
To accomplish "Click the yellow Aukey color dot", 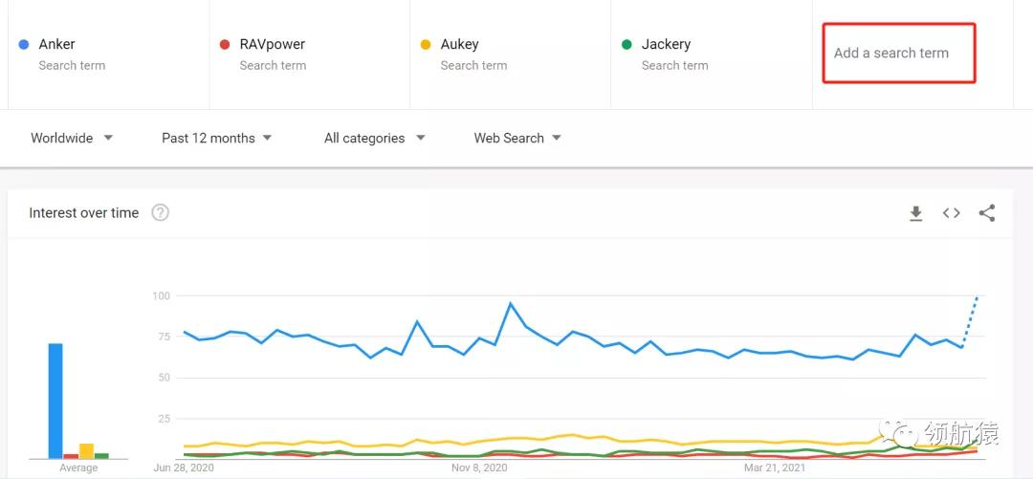I will [x=426, y=45].
